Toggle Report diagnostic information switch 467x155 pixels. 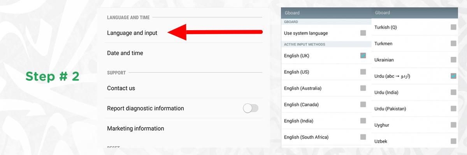pyautogui.click(x=251, y=108)
